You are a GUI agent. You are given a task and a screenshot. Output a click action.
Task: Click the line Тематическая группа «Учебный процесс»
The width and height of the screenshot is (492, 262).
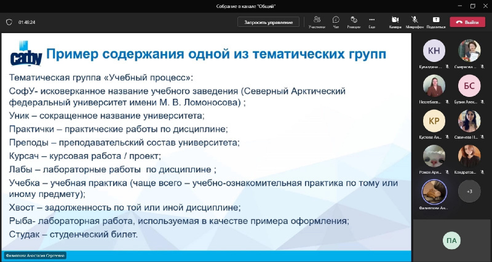pos(101,77)
